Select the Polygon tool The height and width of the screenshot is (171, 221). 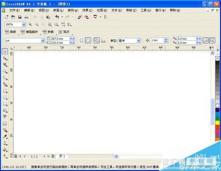pos(5,104)
